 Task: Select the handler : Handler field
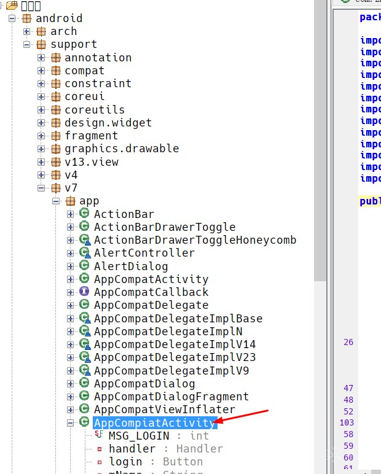[x=166, y=449]
